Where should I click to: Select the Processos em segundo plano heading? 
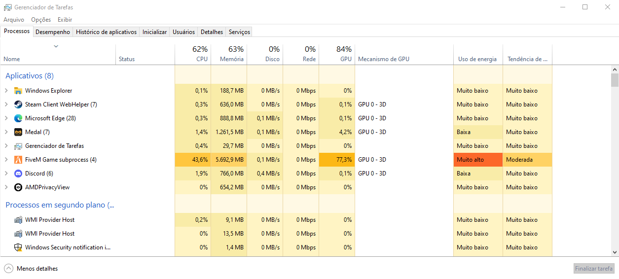coord(60,205)
